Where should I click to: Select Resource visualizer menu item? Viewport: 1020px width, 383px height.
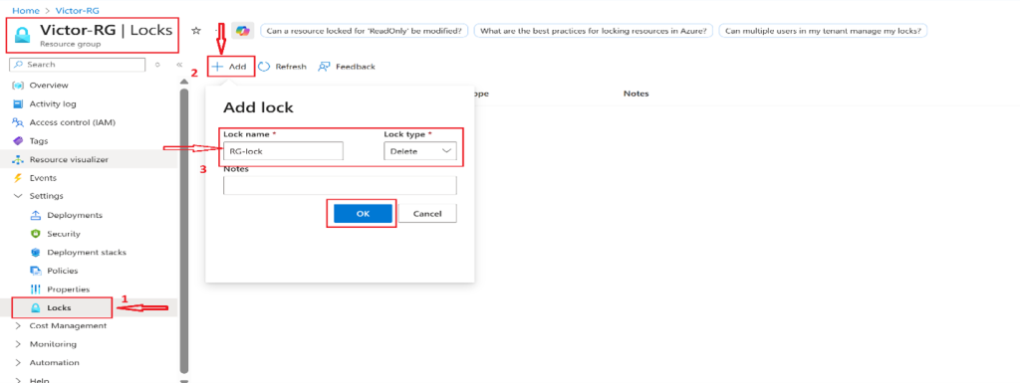(x=69, y=159)
